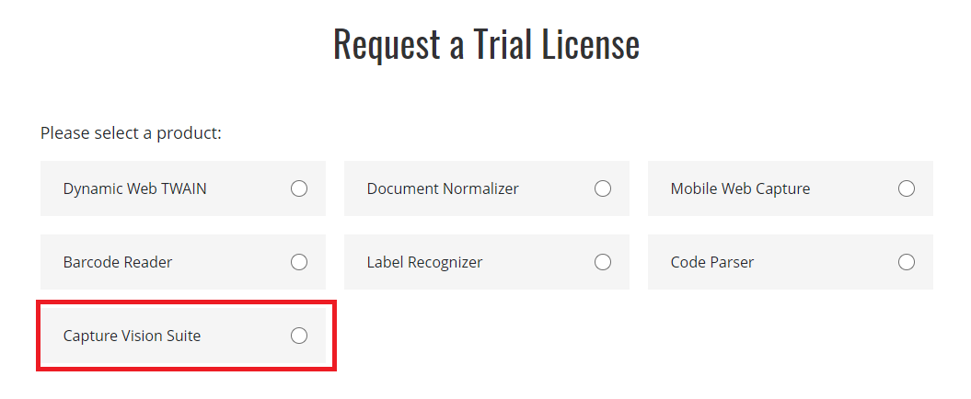Click the "Barcode Reader" label text
Screen dimensions: 971x399
pyautogui.click(x=118, y=262)
